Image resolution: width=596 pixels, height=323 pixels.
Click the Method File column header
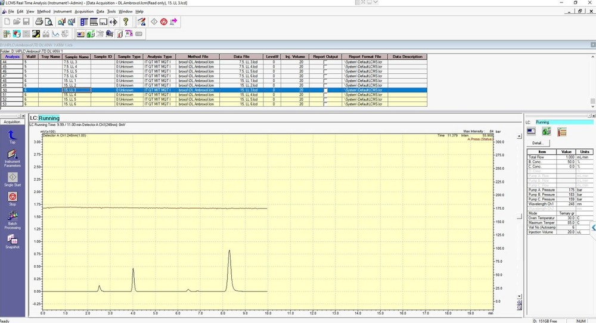coord(198,57)
